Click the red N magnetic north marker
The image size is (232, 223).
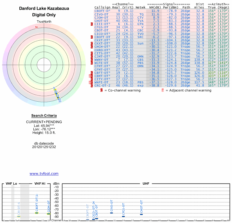coord(37,27)
